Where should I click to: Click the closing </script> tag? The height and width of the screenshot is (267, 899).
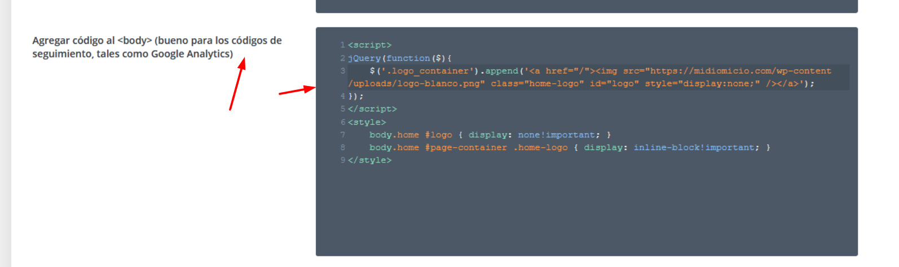coord(372,109)
